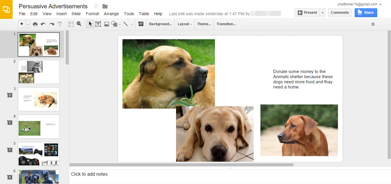Expand the Present options dropdown arrow
391x184 pixels.
click(322, 13)
